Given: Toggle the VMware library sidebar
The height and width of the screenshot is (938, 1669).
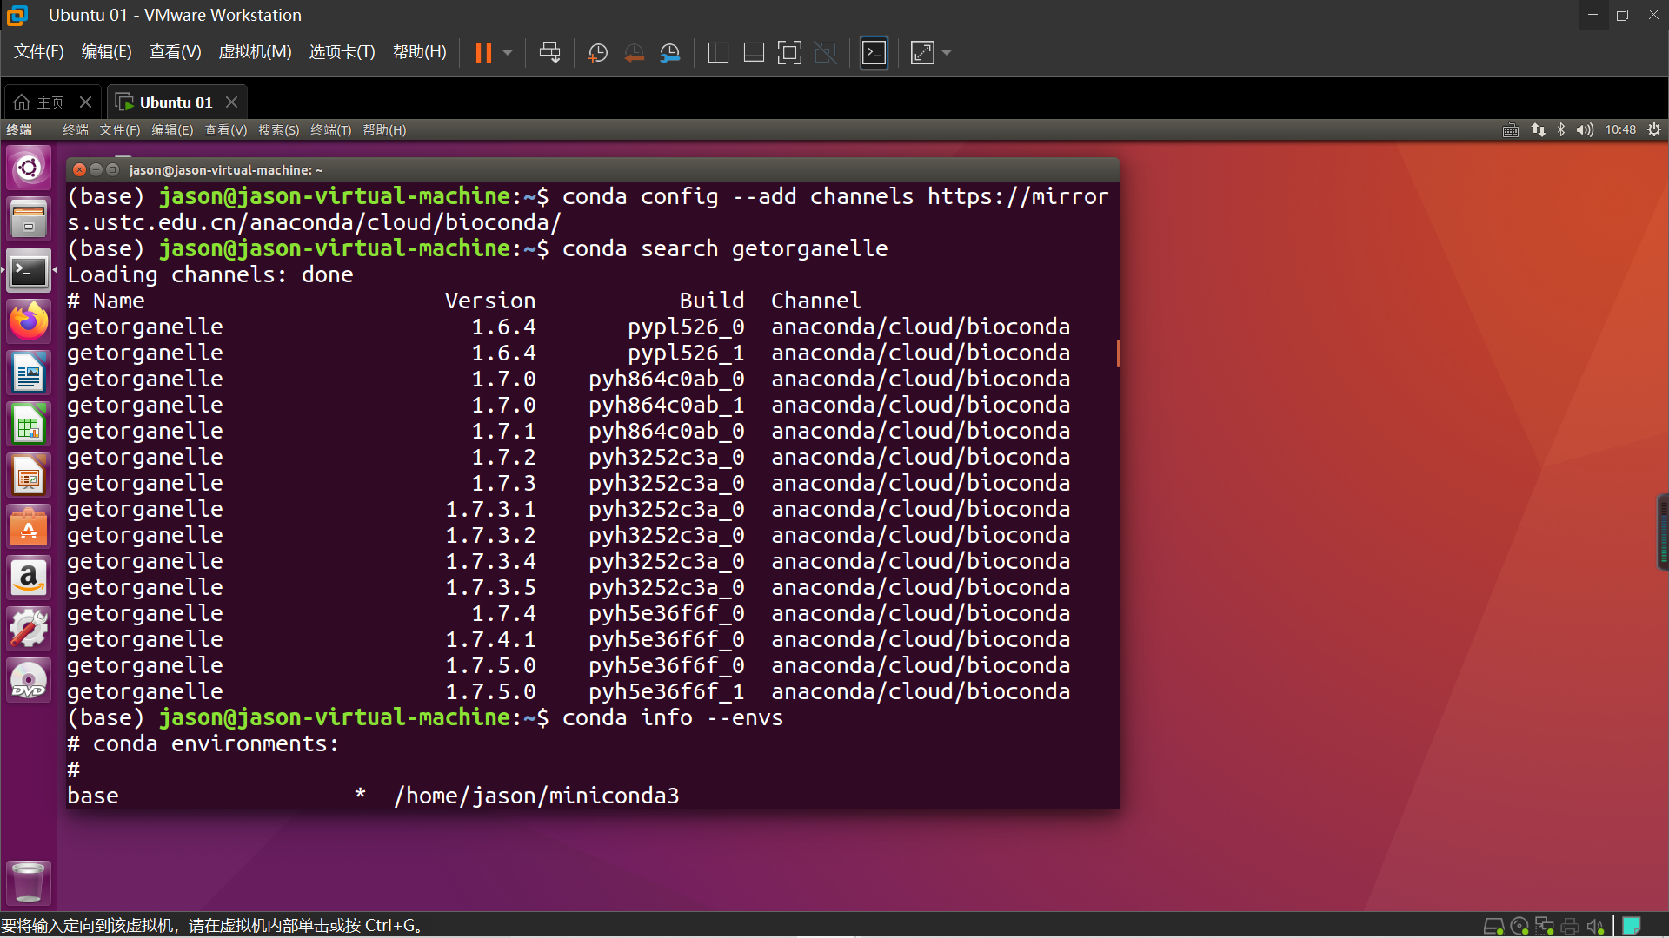Looking at the screenshot, I should (718, 53).
